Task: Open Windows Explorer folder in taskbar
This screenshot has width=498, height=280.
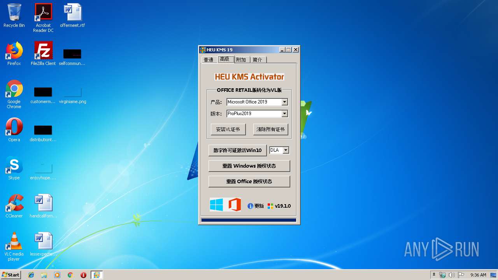Action: [x=44, y=275]
